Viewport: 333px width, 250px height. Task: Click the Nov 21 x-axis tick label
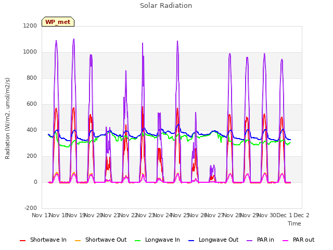110,215
